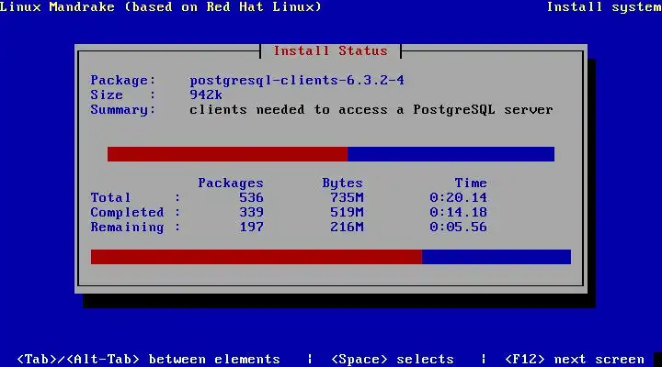Click the package install progress bar

point(331,154)
